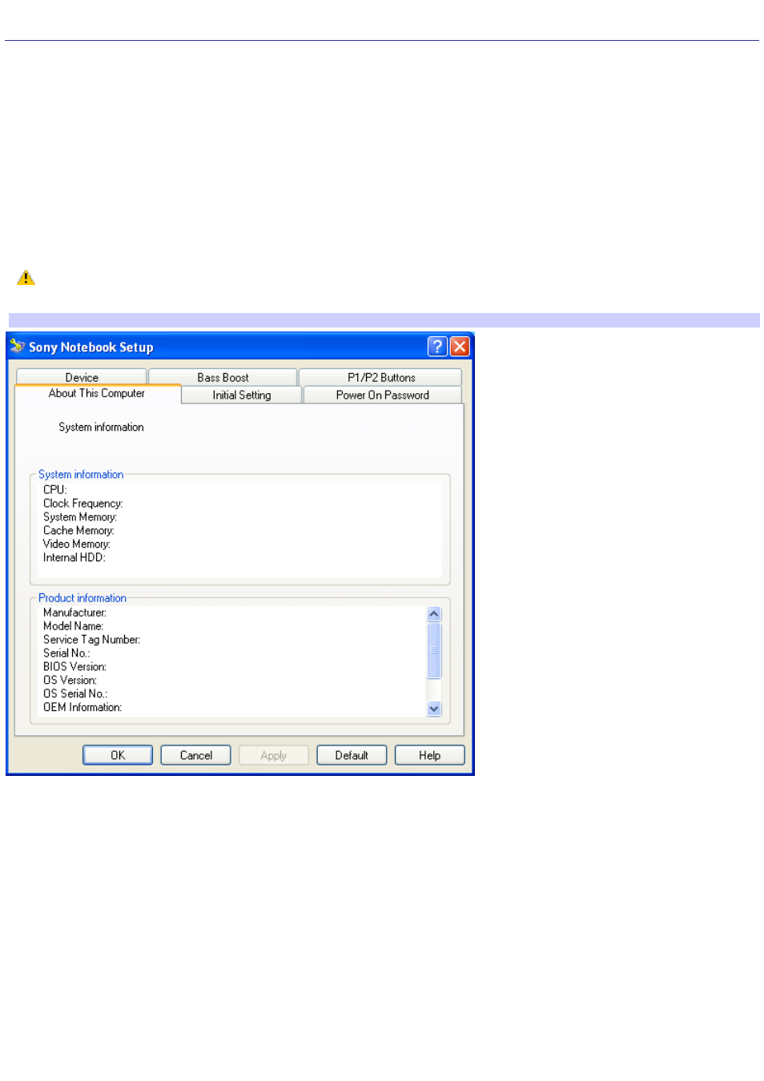The width and height of the screenshot is (764, 1081).
Task: Click the Sony Notebook Setup title bar icon
Action: point(18,346)
